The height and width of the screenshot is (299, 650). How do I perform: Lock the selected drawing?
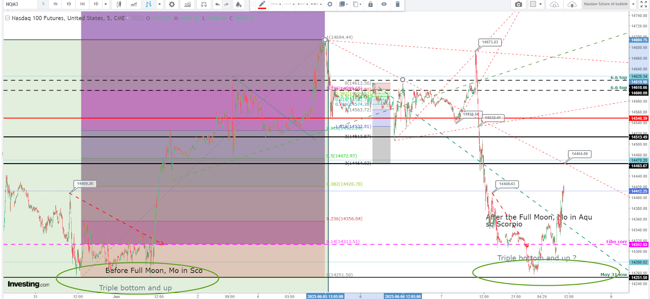pyautogui.click(x=370, y=4)
